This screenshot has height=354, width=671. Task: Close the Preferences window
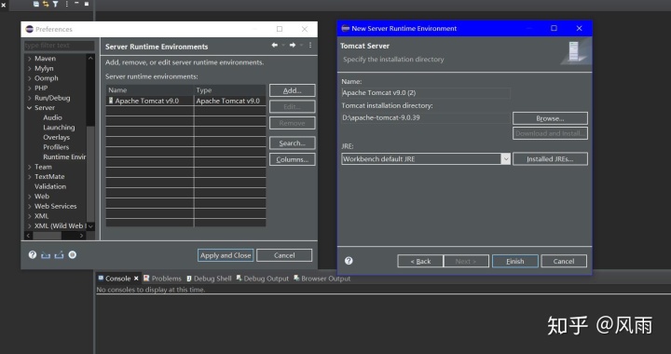(305, 29)
